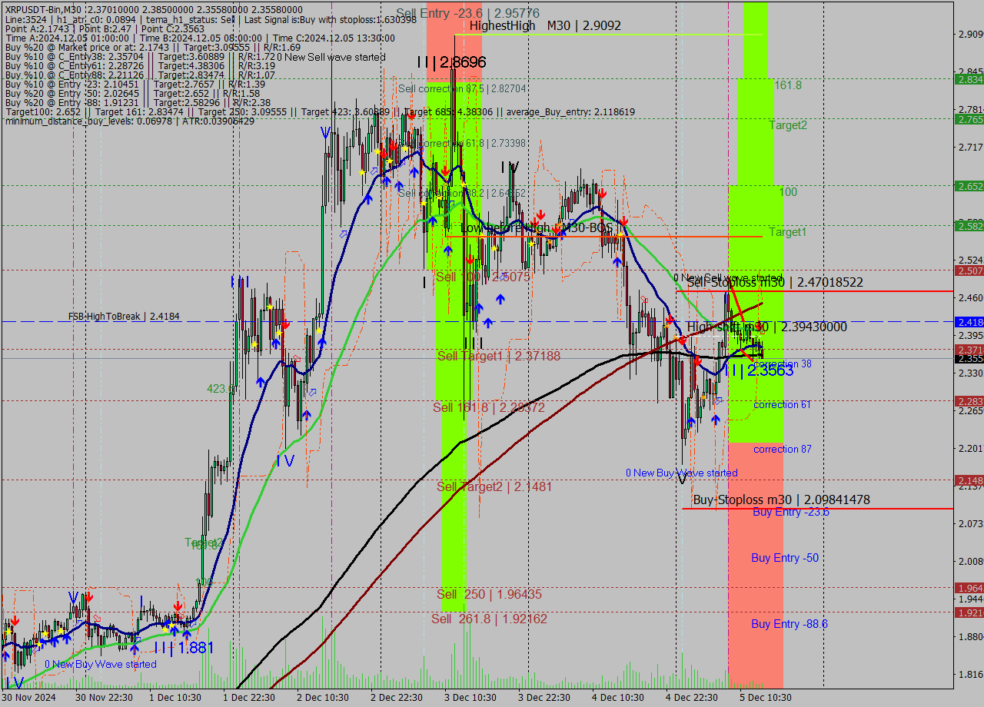
Task: Click the correction 38 label
Action: click(x=783, y=363)
